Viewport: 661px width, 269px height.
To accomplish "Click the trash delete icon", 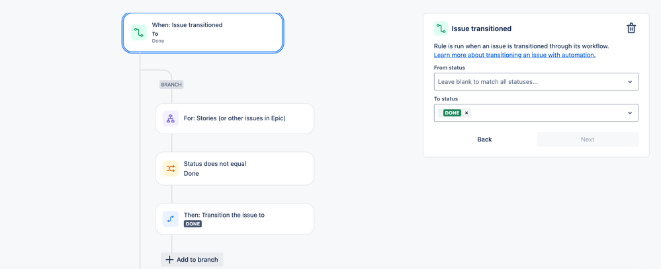I will [631, 28].
